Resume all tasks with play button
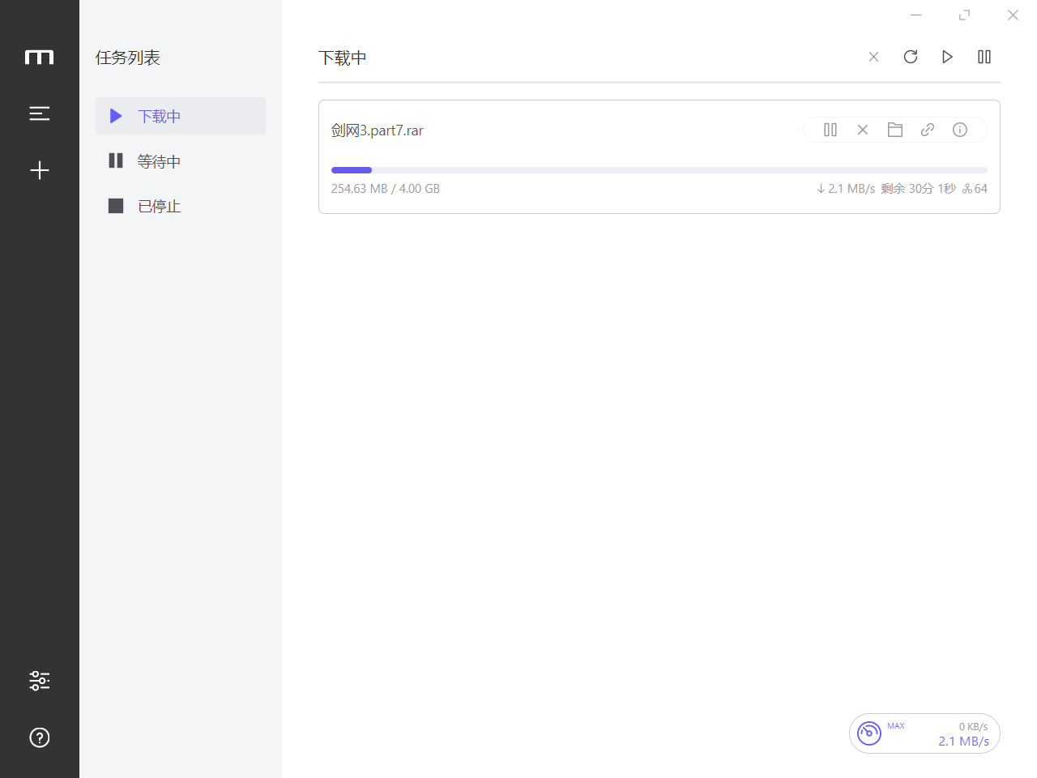Screen dimensions: 1037x778 947,57
